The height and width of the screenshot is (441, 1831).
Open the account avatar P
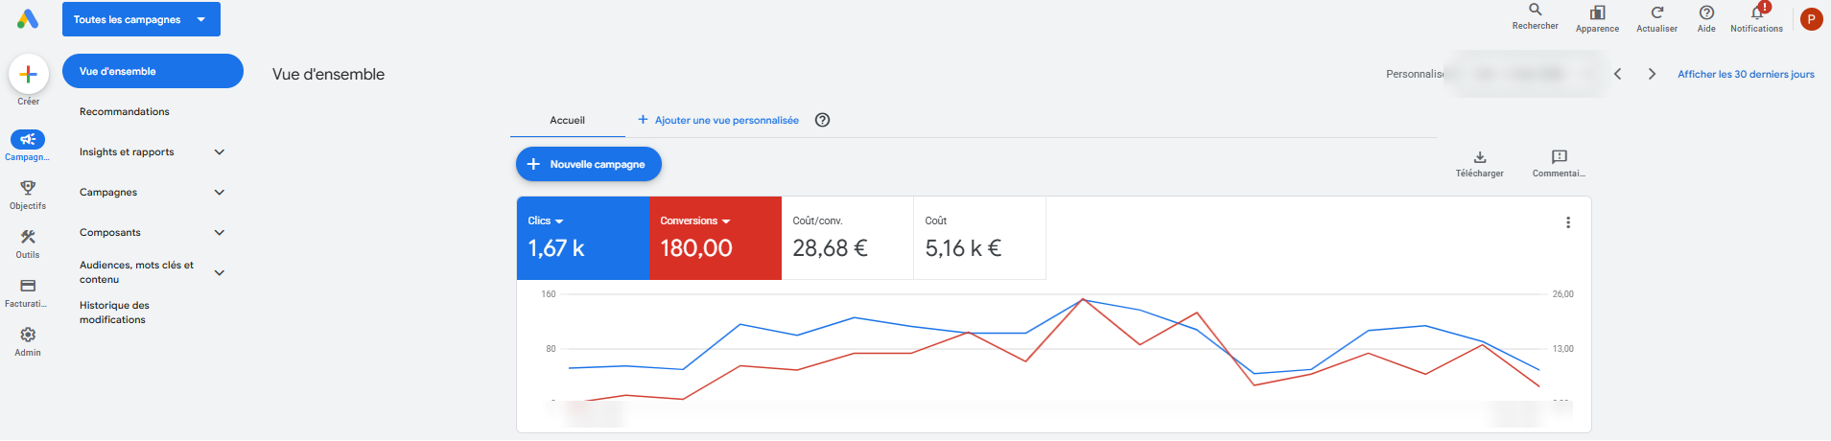[x=1812, y=19]
